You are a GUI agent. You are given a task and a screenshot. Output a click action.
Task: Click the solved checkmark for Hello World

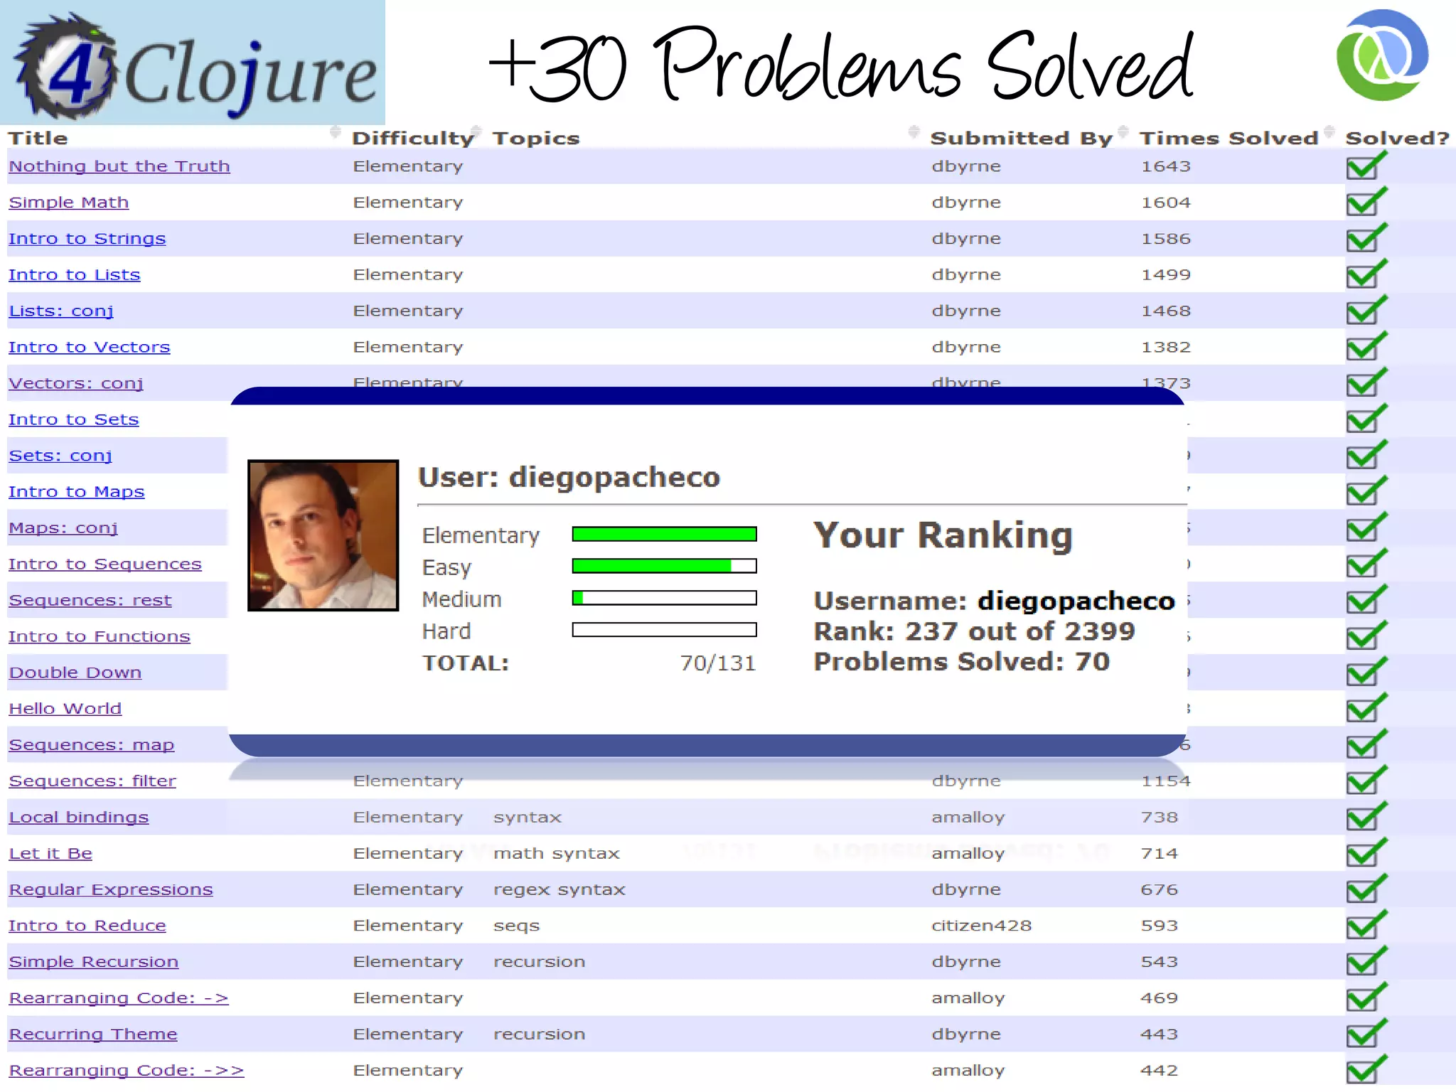tap(1366, 709)
